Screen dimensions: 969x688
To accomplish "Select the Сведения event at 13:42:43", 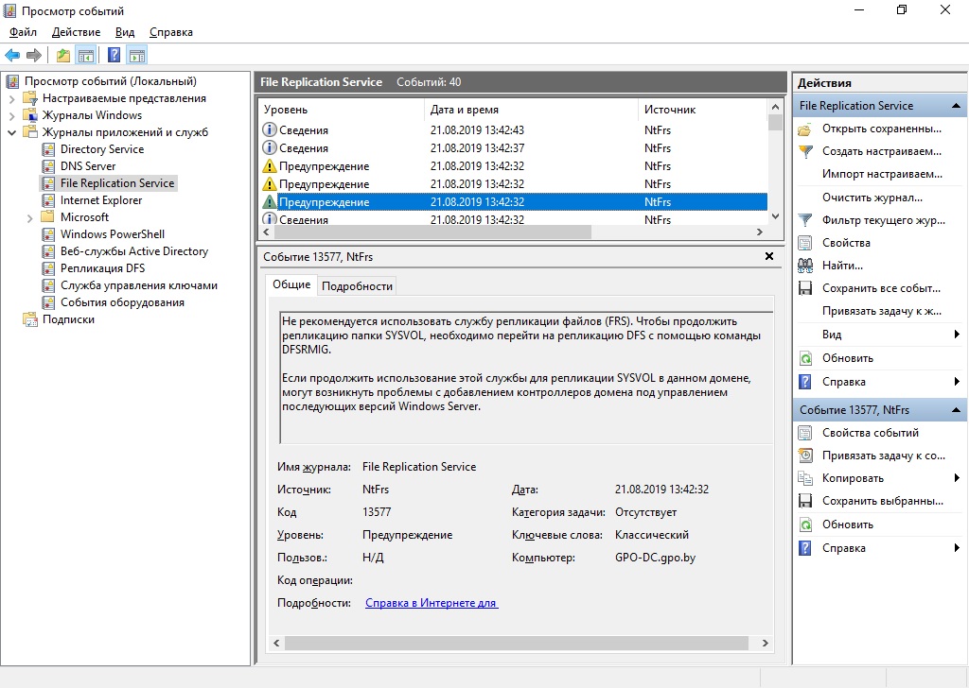I will click(513, 130).
